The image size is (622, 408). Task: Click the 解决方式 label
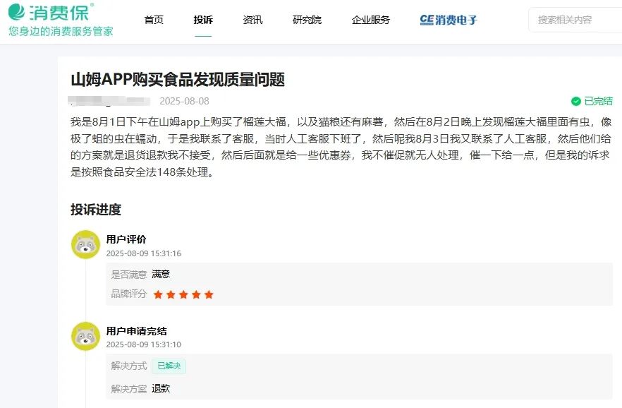[x=129, y=366]
